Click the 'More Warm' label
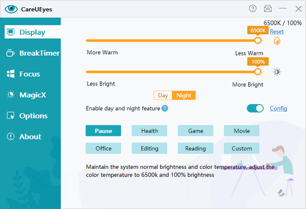 102,52
